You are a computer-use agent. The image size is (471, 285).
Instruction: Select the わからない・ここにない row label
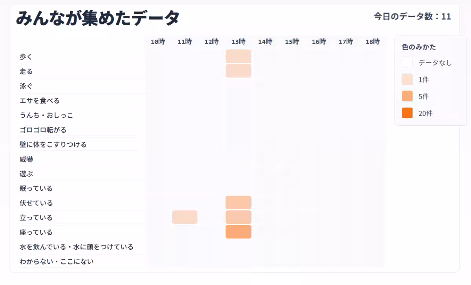pos(57,261)
